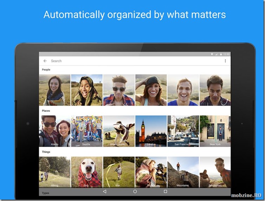This screenshot has width=265, height=201.
Task: Click the Things section heading
Action: coord(46,152)
